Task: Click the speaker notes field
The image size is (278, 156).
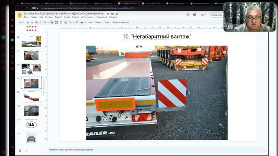Action: [x=157, y=149]
